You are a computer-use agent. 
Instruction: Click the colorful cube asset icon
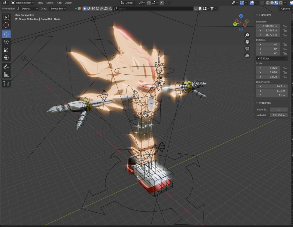[x=79, y=8]
